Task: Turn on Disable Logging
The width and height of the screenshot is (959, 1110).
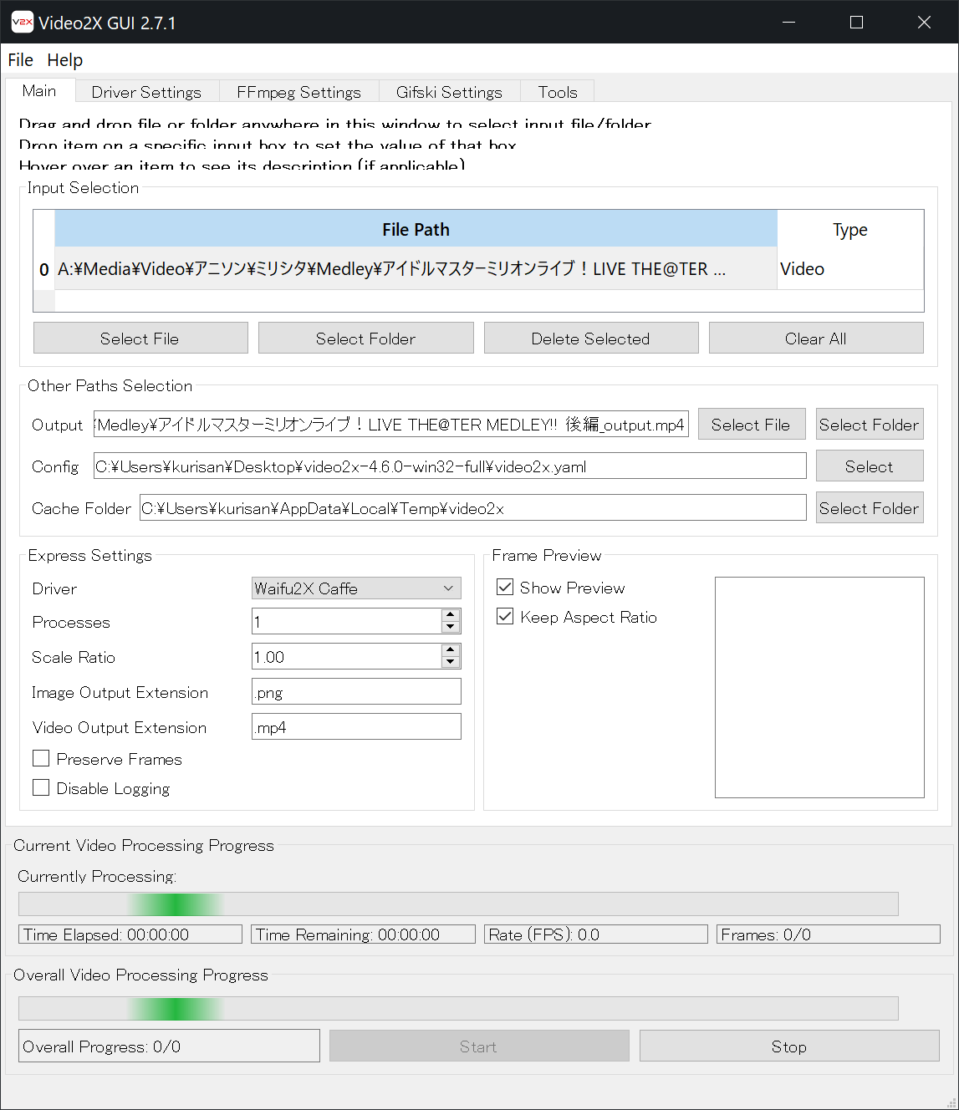Action: [41, 787]
